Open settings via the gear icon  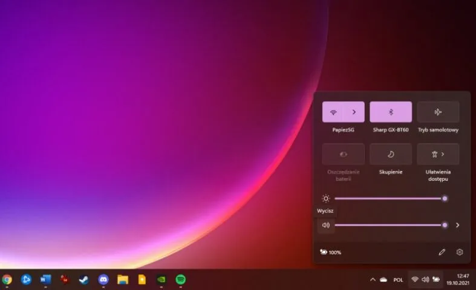click(x=459, y=252)
